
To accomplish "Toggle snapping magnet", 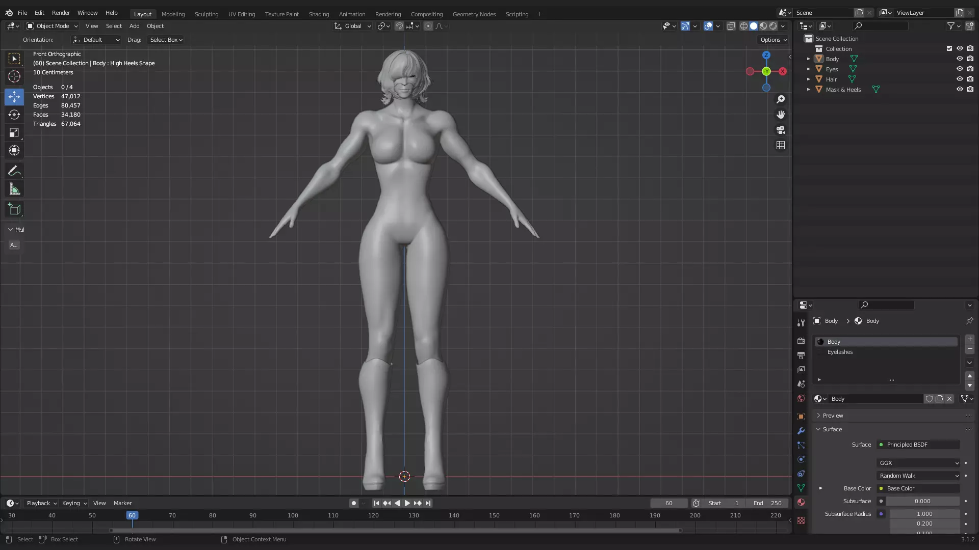I will coord(399,26).
